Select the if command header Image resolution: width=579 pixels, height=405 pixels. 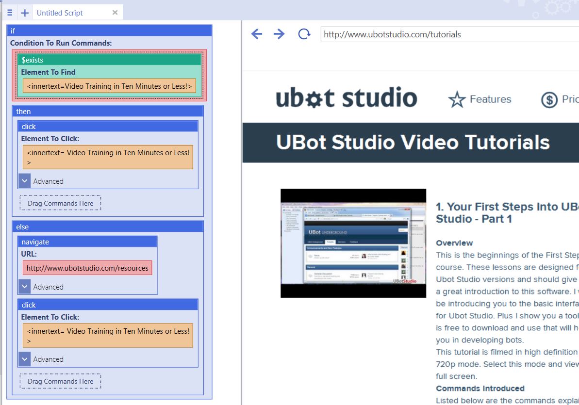tap(109, 31)
